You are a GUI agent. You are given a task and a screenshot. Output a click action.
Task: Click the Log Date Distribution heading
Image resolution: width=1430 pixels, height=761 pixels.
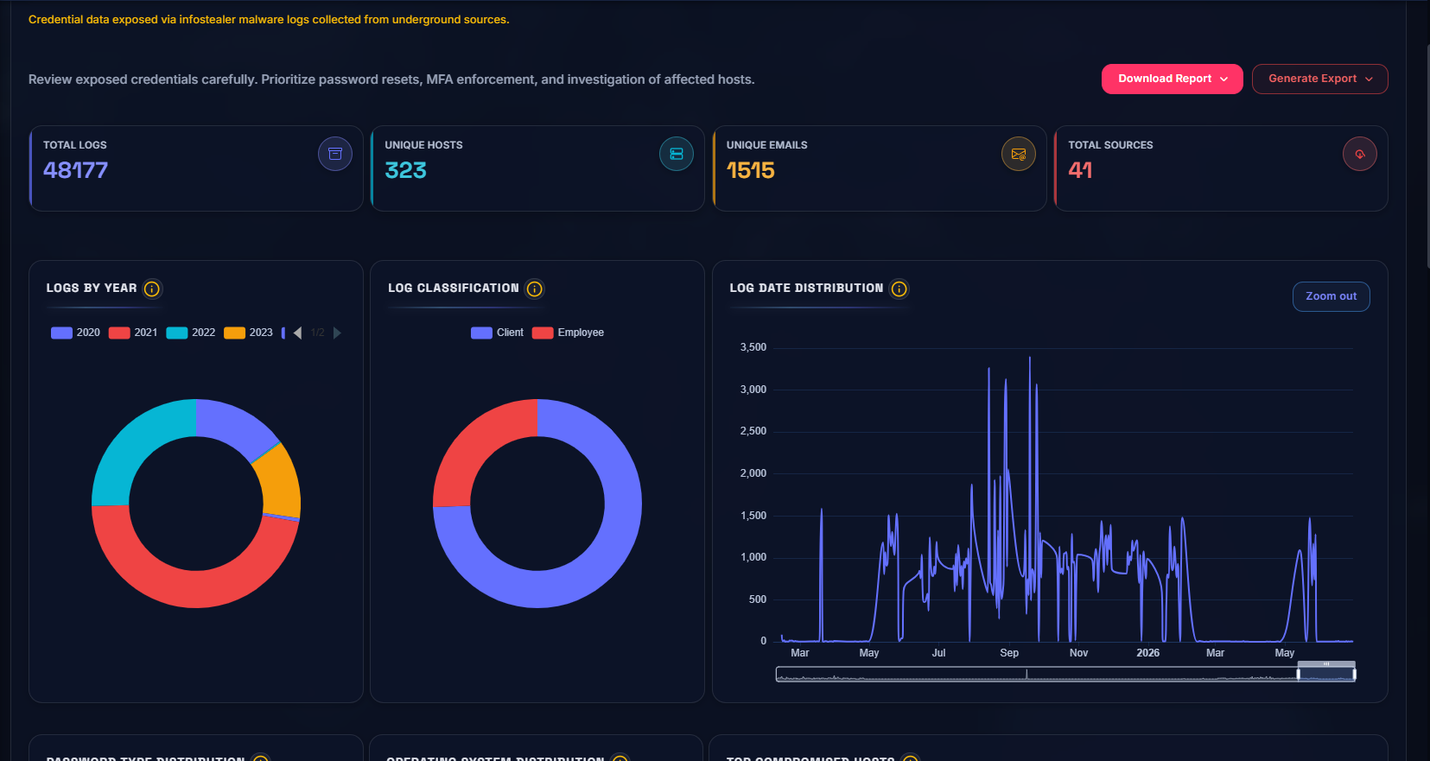pos(806,288)
